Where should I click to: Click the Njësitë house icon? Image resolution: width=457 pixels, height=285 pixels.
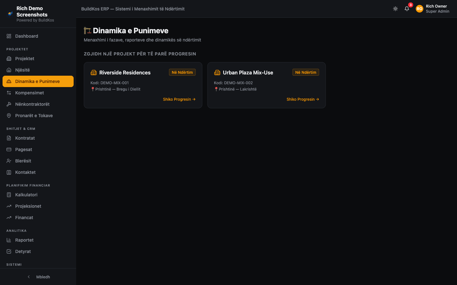[9, 70]
